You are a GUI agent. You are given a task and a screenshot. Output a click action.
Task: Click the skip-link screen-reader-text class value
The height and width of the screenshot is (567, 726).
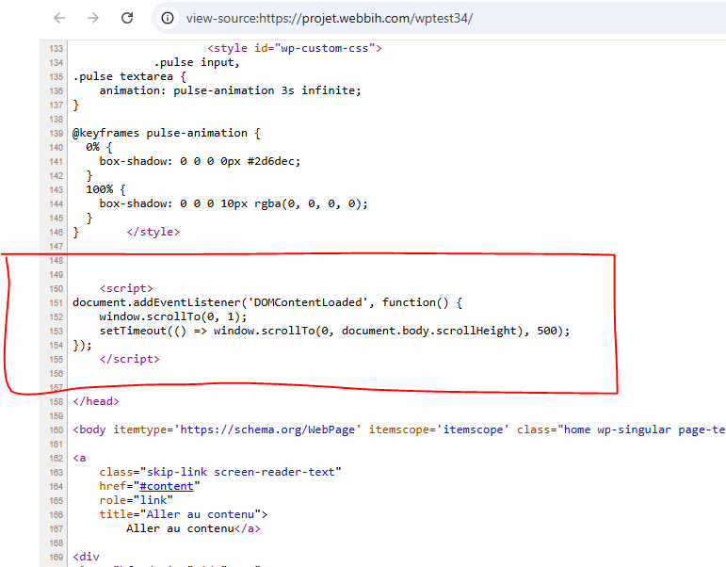240,472
